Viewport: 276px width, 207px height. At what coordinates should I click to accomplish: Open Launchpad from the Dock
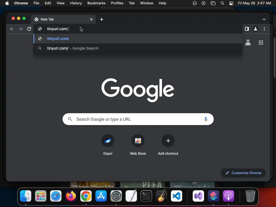pyautogui.click(x=41, y=196)
